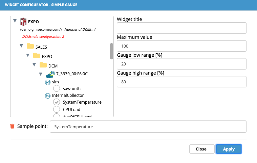The height and width of the screenshot is (163, 257).
Task: Click the Apply button
Action: [229, 149]
